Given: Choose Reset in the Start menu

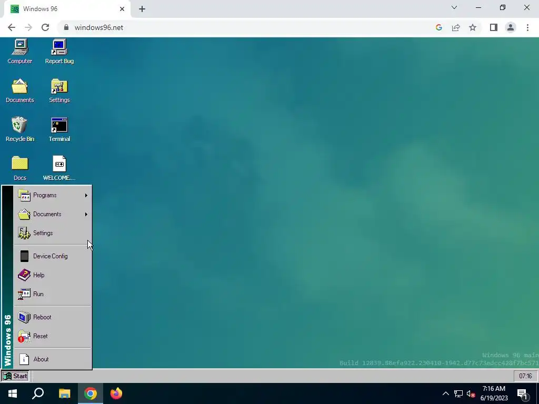Looking at the screenshot, I should (52, 336).
